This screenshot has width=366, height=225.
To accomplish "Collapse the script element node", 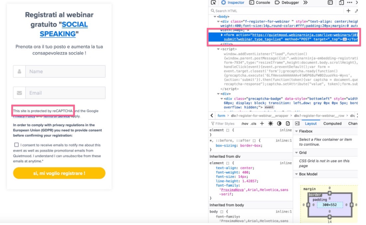I will [x=218, y=49].
